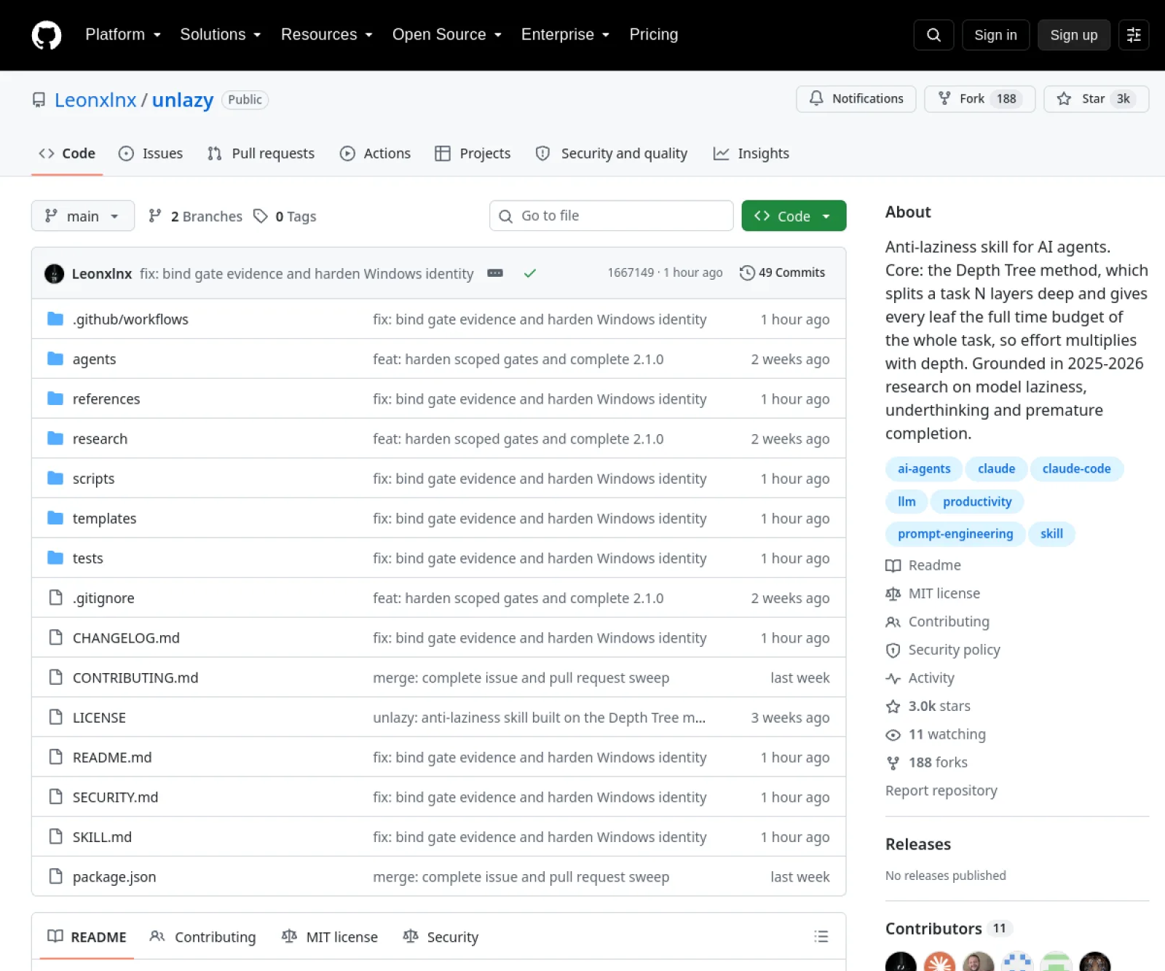Screen dimensions: 1165x971
Task: Click the package.json file icon
Action: click(x=55, y=876)
